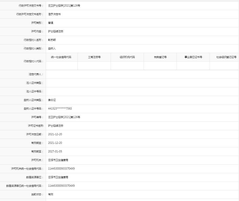
Task: Select the 事业单位证书号 column header
Action: pyautogui.click(x=193, y=57)
